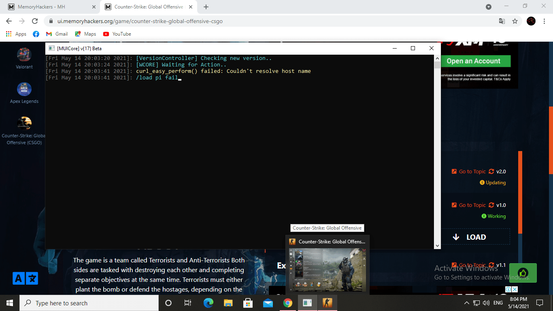Click the Chrome tab-strip down arrow icon
553x311 pixels.
489,7
